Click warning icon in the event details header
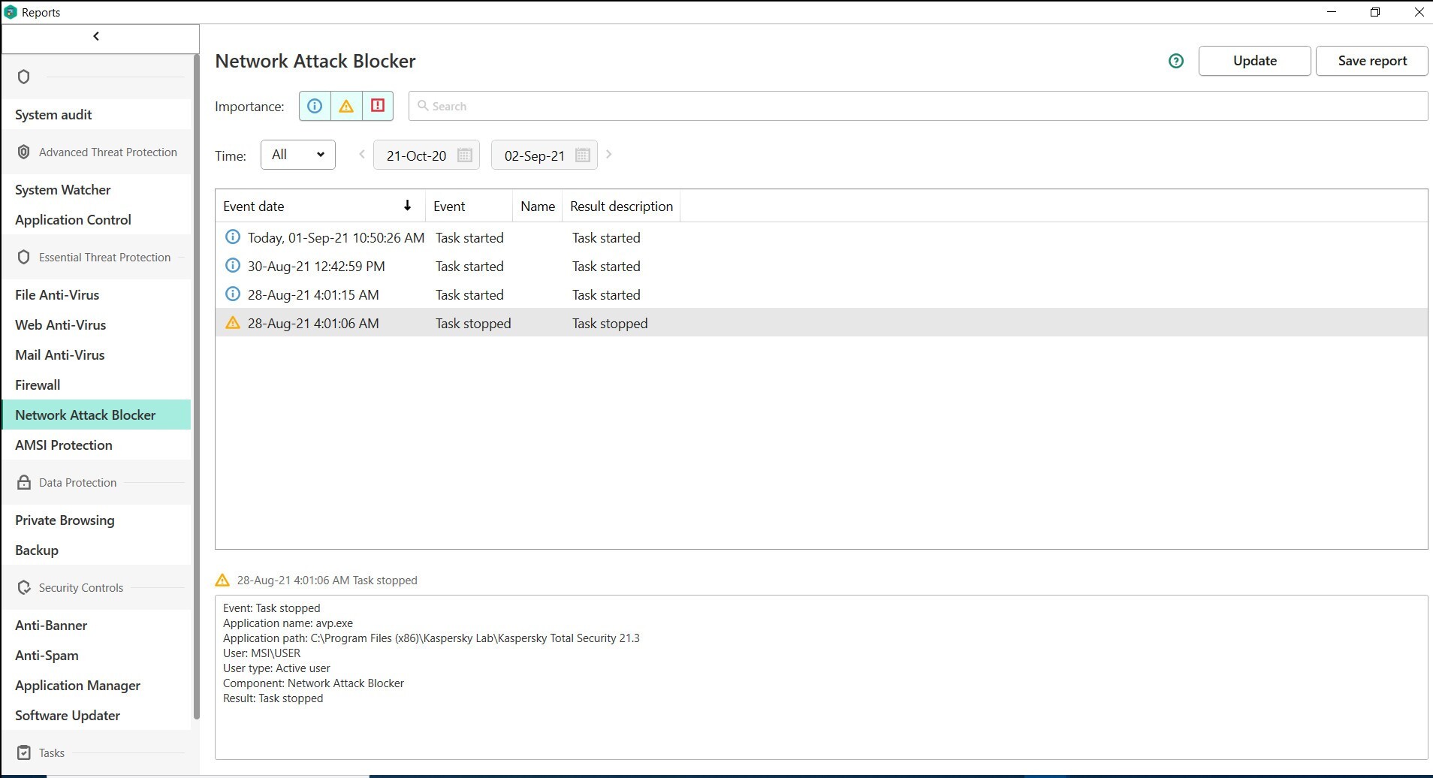Viewport: 1433px width, 778px height. point(222,580)
